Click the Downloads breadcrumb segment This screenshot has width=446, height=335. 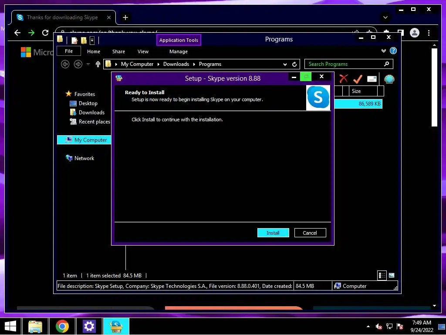[x=176, y=64]
